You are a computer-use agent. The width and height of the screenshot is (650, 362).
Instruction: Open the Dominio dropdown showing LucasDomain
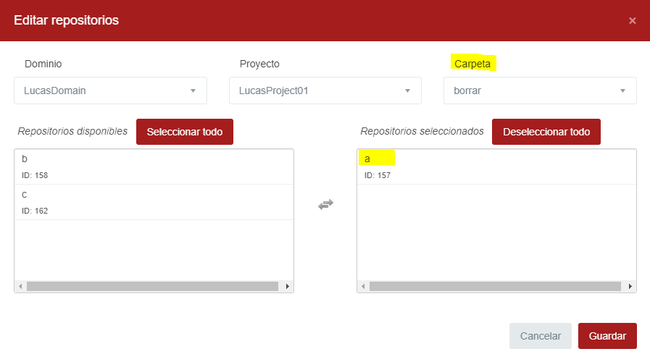(x=110, y=90)
